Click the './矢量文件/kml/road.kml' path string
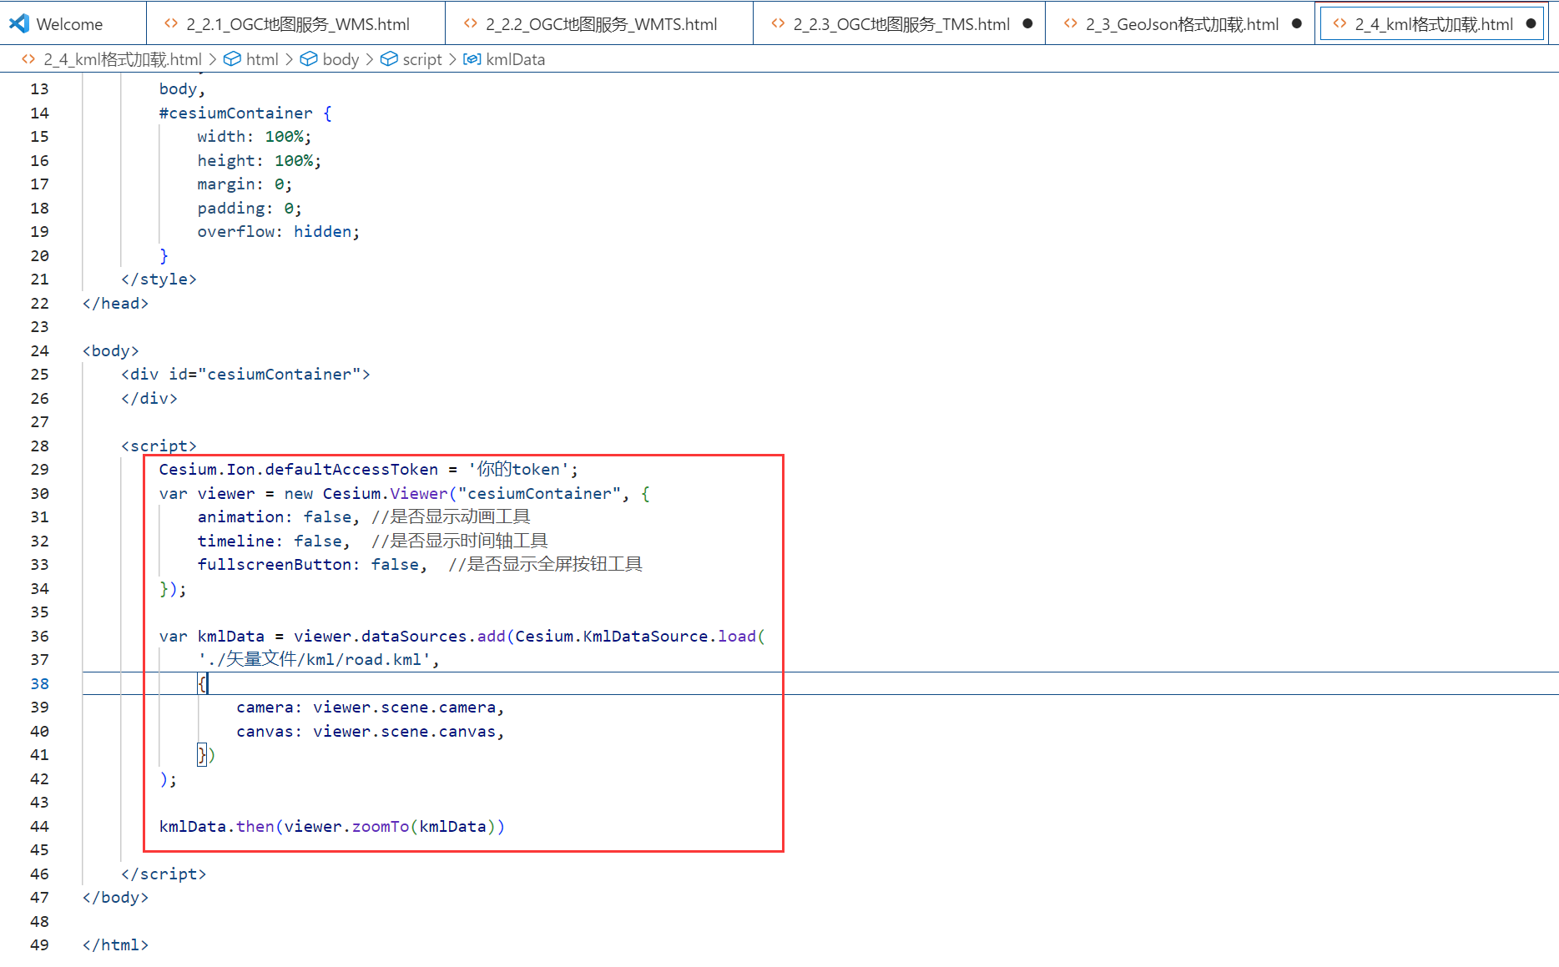Image resolution: width=1559 pixels, height=967 pixels. click(314, 660)
